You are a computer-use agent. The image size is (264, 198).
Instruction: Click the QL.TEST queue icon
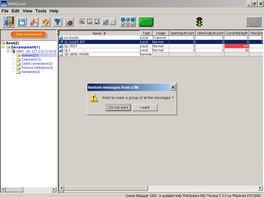(x=61, y=46)
